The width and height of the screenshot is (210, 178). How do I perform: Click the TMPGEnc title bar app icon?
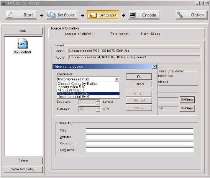3,3
